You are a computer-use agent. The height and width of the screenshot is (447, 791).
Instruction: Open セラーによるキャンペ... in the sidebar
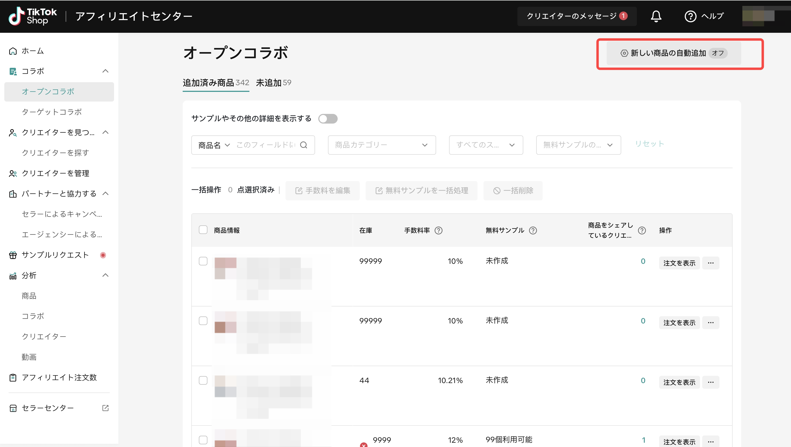62,214
